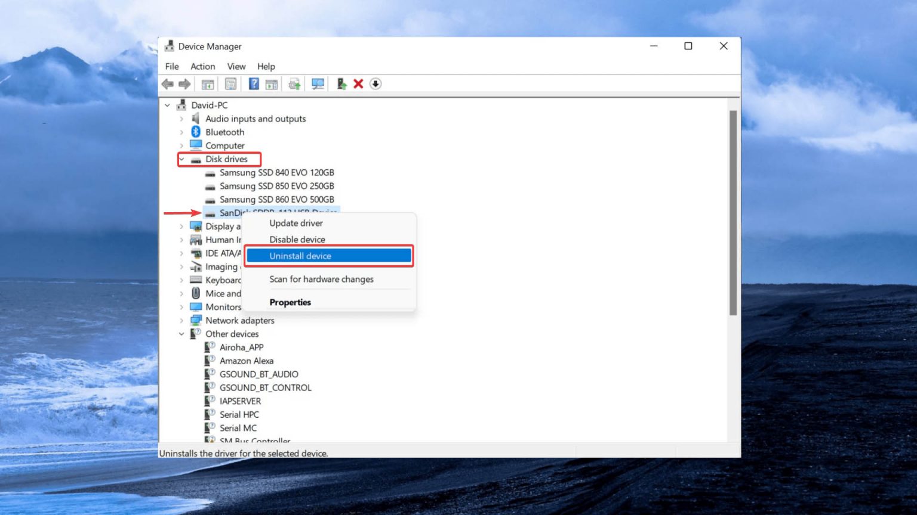
Task: Open the View menu
Action: click(x=236, y=66)
